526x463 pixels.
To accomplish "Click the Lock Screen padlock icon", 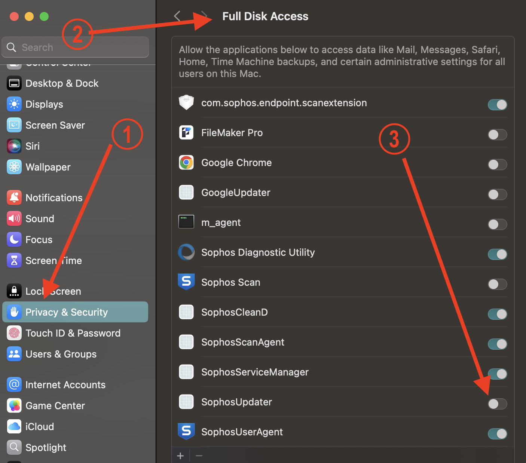I will click(14, 291).
